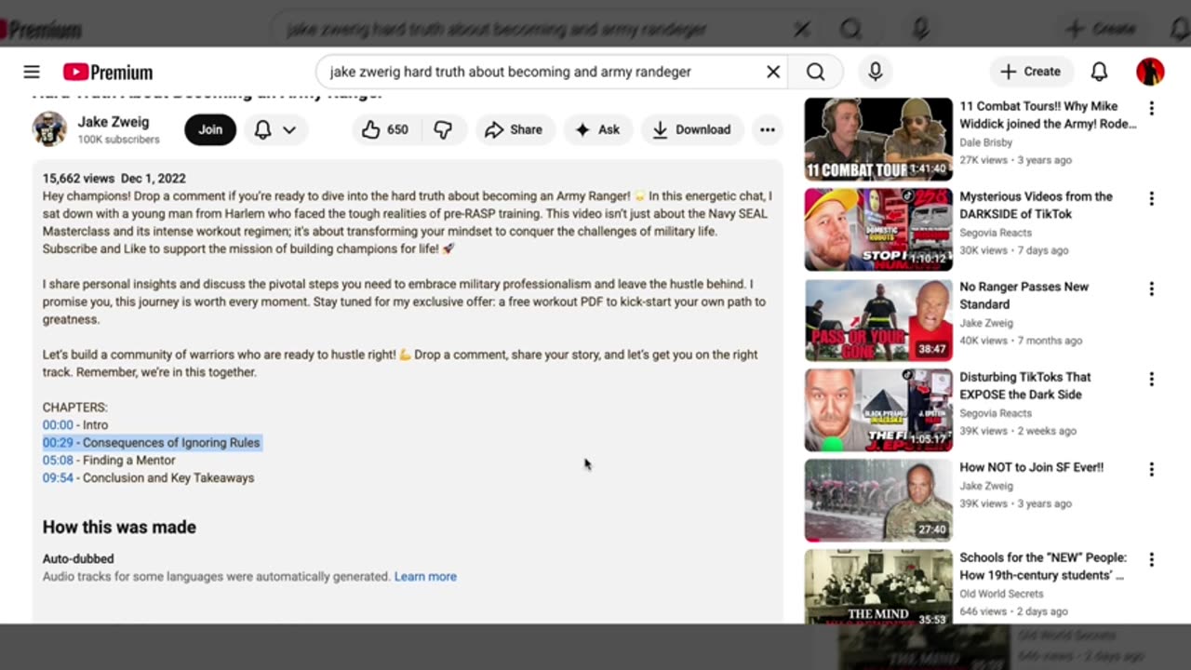This screenshot has height=670, width=1191.
Task: Open options for 11 Combat Tours video
Action: [x=1151, y=108]
